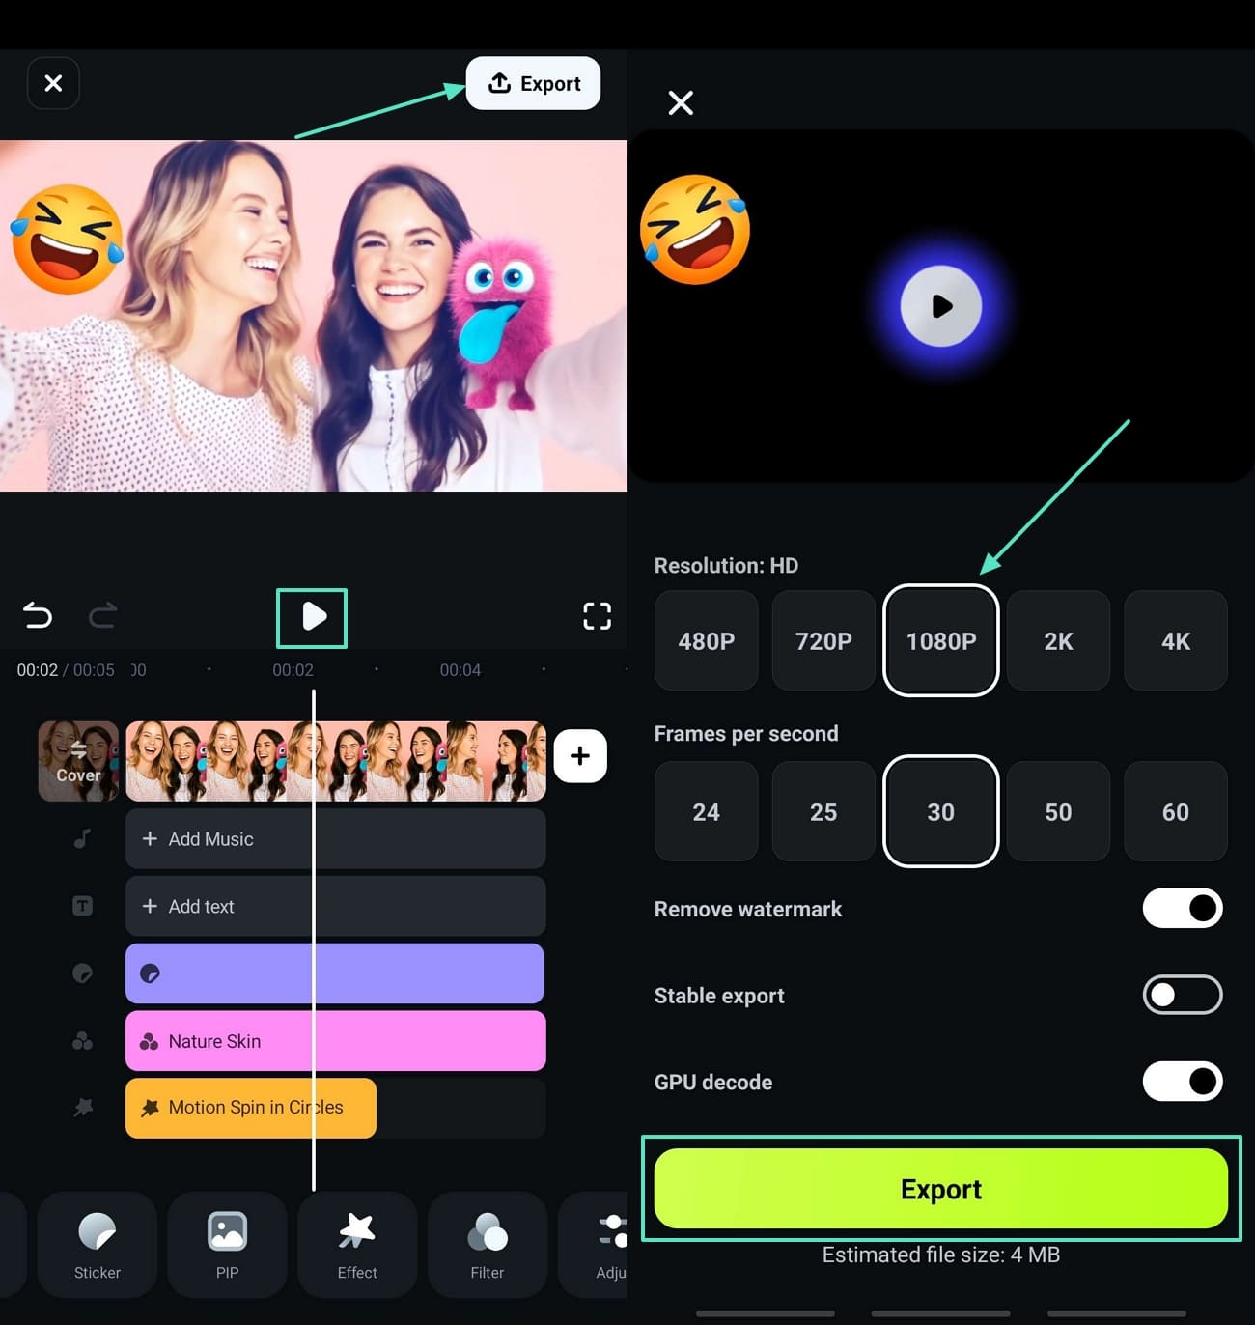Choose 60 frames per second
Image resolution: width=1255 pixels, height=1325 pixels.
(1175, 811)
